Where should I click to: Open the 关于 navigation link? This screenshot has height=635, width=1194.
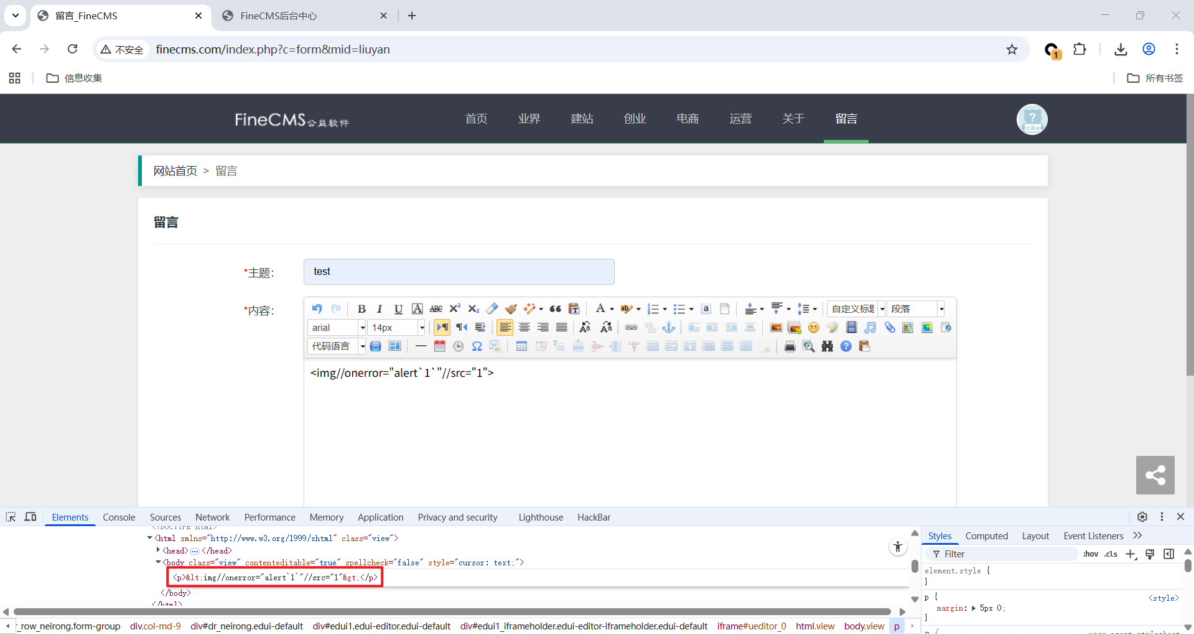pos(794,119)
